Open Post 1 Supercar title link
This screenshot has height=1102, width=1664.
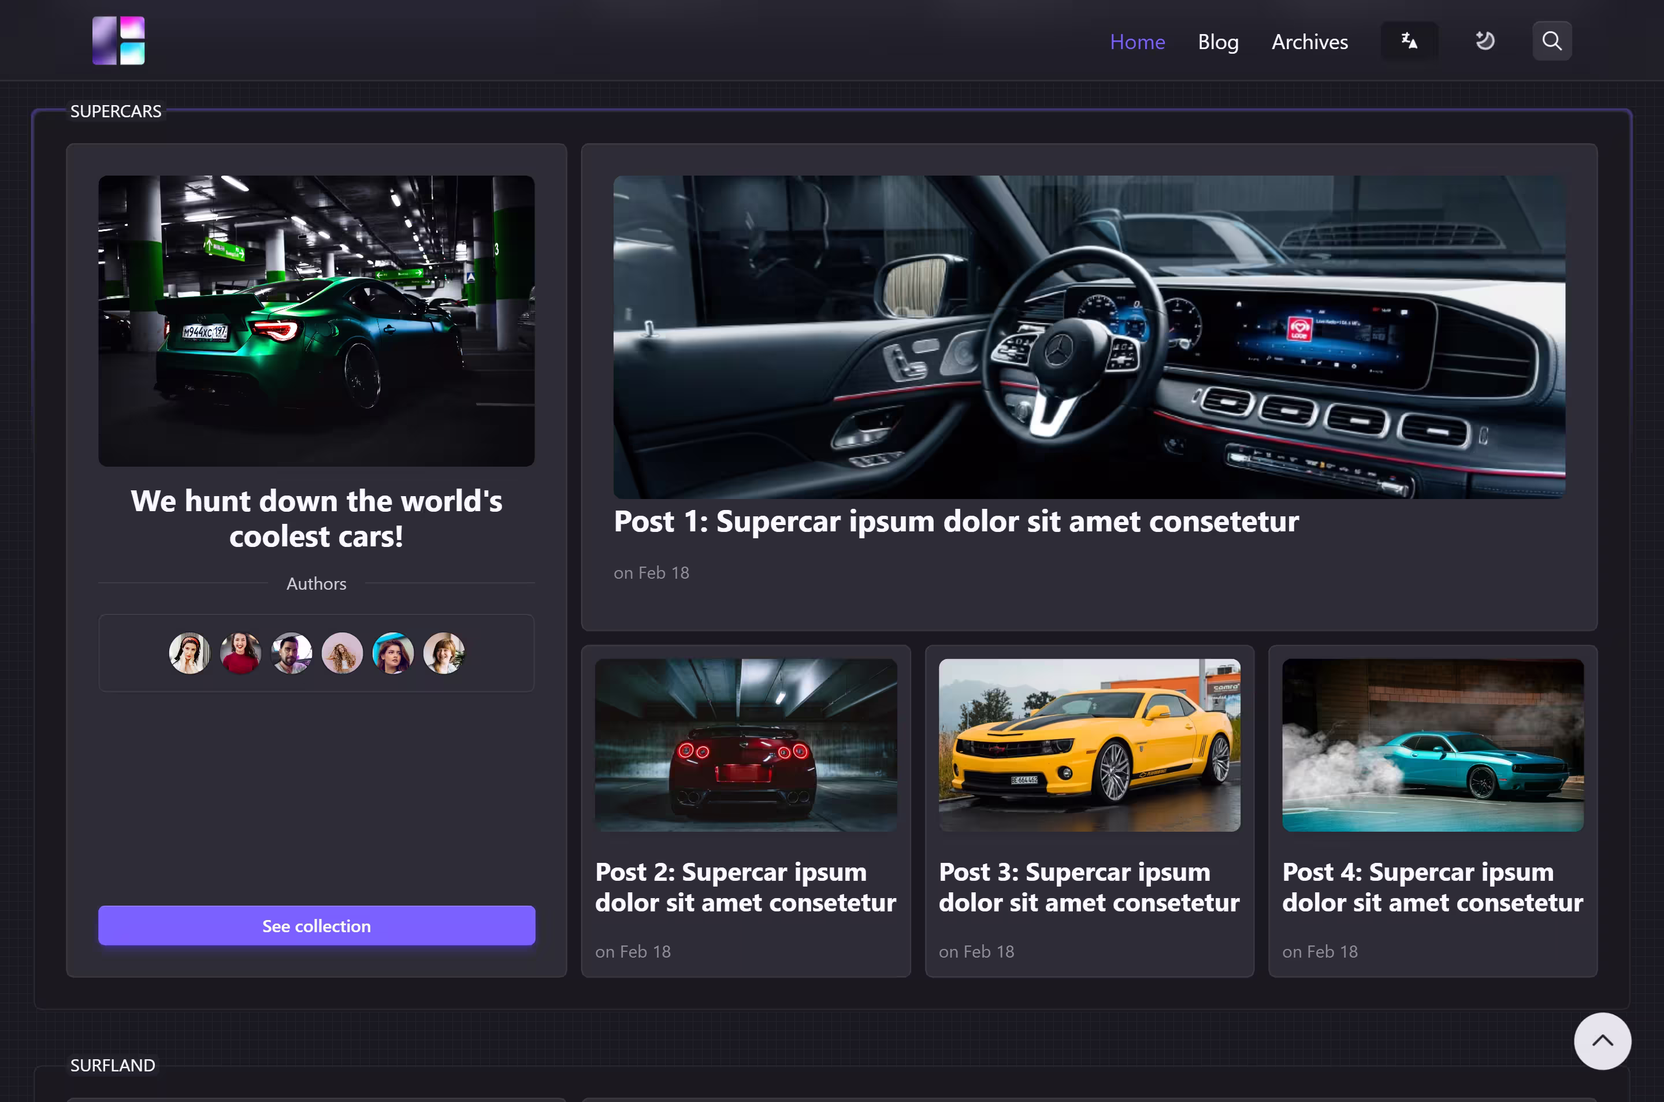[956, 522]
